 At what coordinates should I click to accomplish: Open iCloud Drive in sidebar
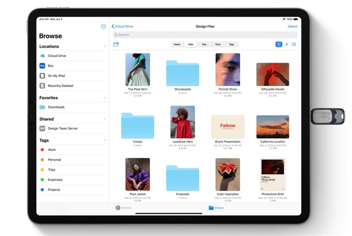(57, 56)
